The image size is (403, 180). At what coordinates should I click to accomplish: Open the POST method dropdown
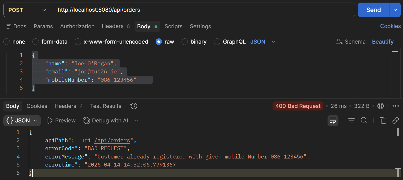(27, 10)
